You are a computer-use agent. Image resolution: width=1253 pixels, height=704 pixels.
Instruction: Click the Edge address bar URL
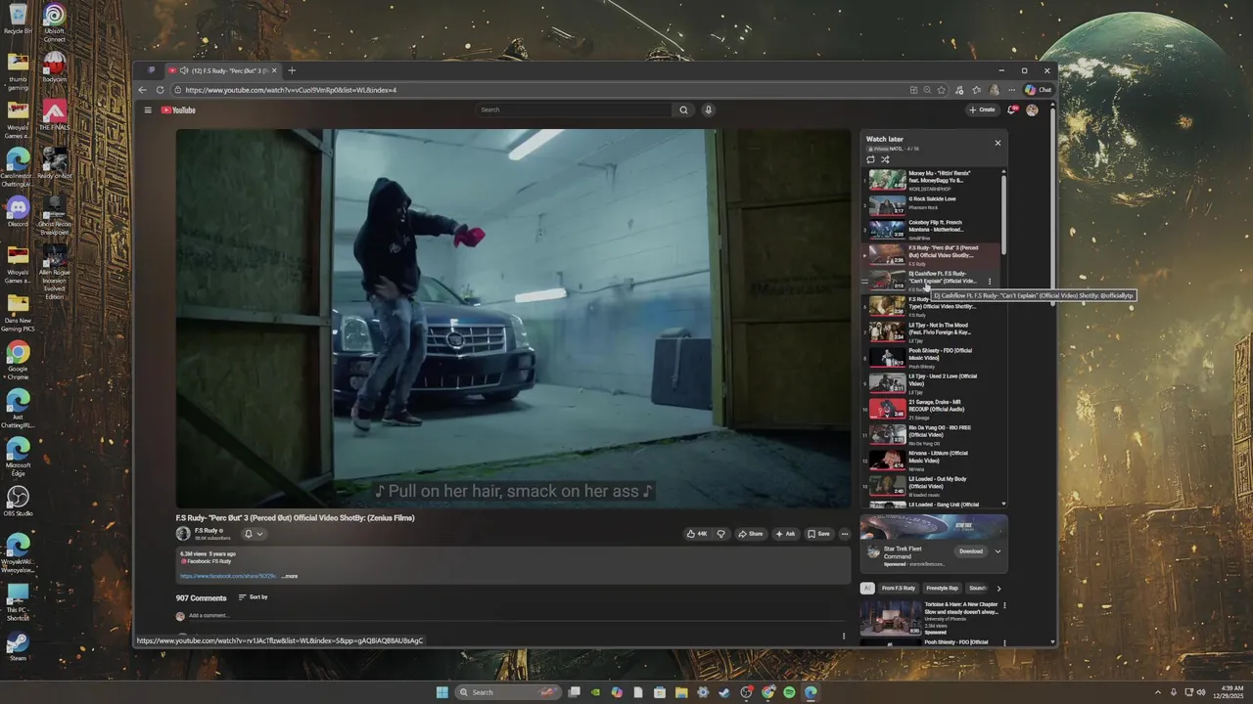point(291,90)
